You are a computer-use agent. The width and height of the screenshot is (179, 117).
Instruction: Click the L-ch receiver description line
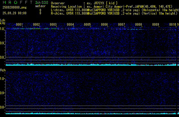coord(114,10)
